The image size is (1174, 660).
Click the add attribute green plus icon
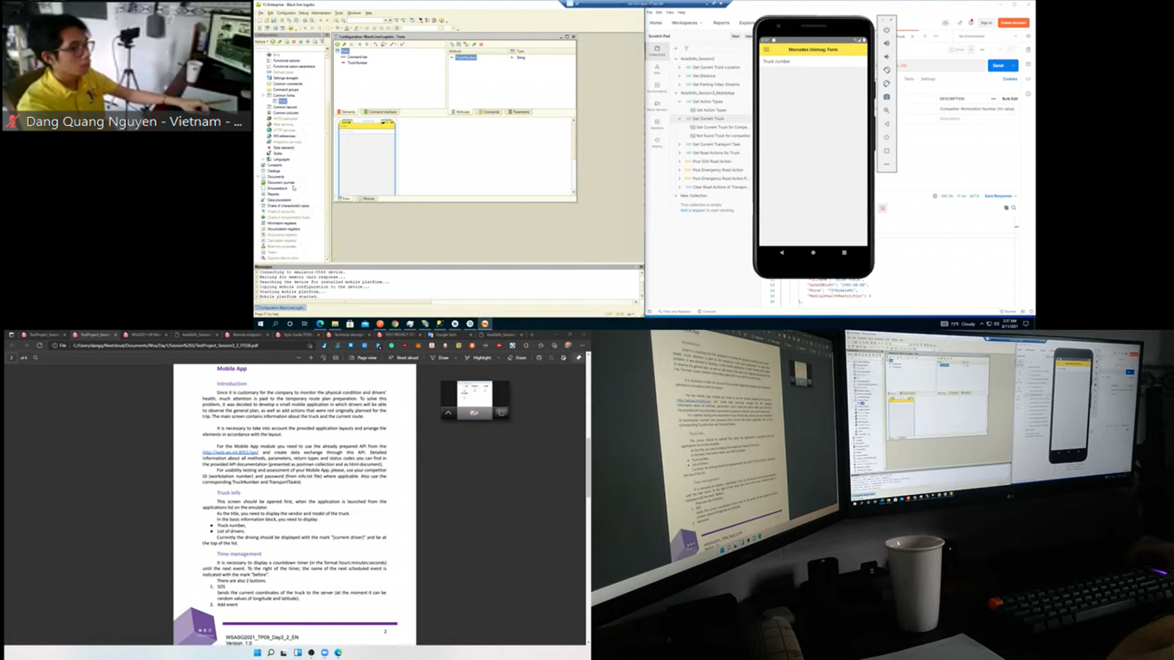point(452,44)
